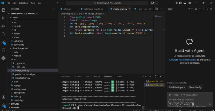Screen dimensions: 215x111
Task: Send the chat message arrow
Action: (210, 104)
